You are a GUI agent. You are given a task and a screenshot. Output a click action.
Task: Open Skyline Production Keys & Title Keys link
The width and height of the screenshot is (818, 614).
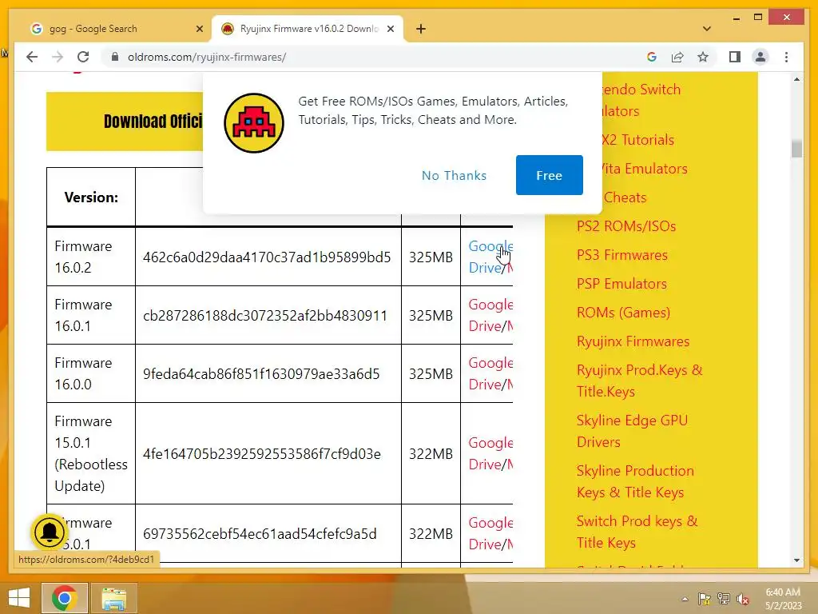tap(635, 481)
